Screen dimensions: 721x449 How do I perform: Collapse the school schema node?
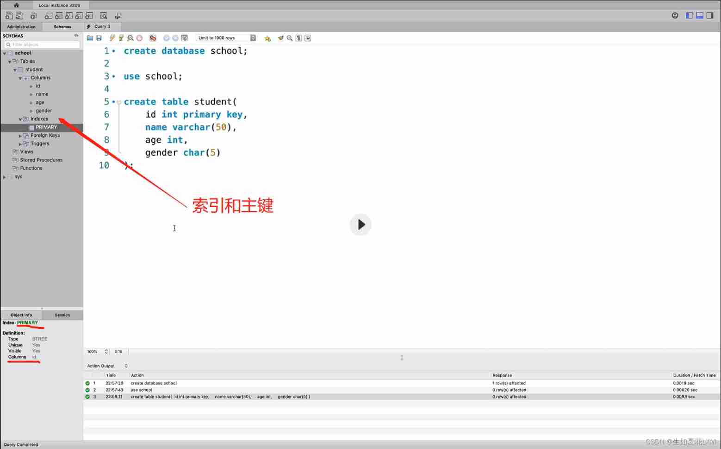(5, 53)
